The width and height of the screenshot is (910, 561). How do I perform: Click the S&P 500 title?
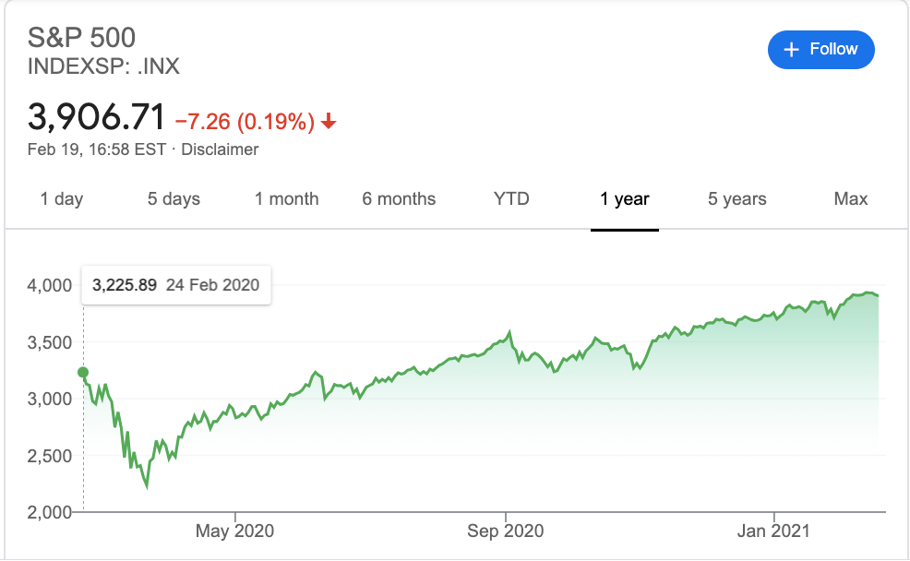82,37
